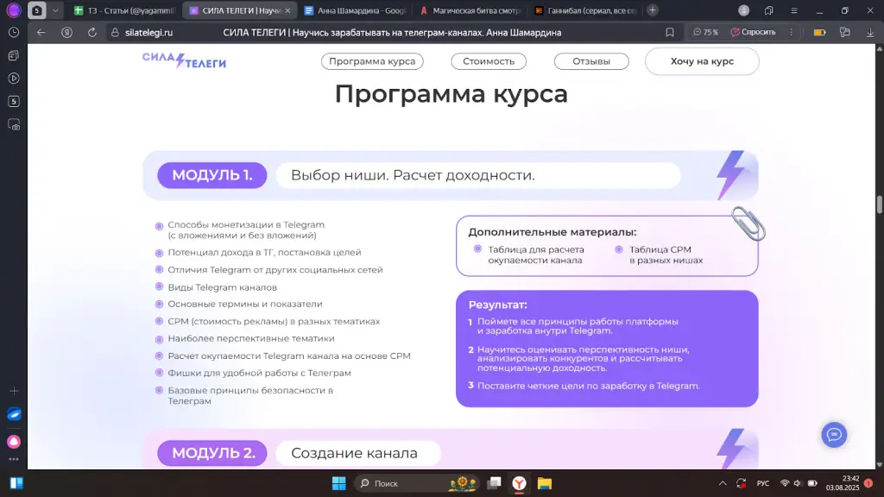
Task: Open the Windows widgets panel icon
Action: [x=16, y=483]
